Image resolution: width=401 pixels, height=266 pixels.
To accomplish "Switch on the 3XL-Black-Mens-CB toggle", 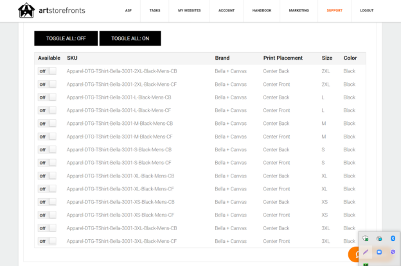I will point(47,228).
